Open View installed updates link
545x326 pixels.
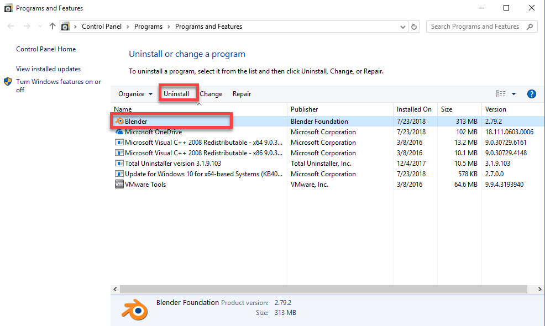point(49,69)
